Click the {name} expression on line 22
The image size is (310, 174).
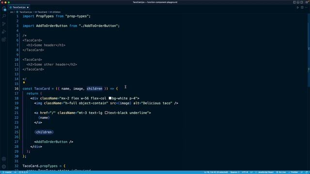tap(44, 117)
